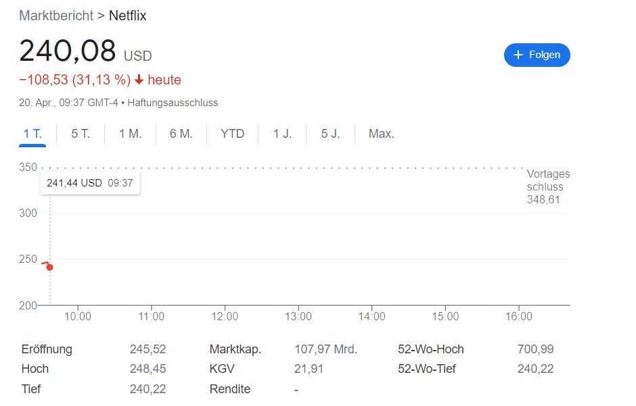Screen dimensions: 636x406
Task: Switch the chart to YTD
Action: coord(233,134)
